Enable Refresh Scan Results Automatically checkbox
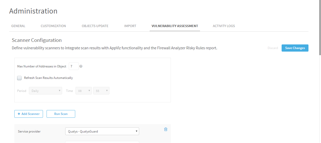The image size is (321, 143). point(19,78)
